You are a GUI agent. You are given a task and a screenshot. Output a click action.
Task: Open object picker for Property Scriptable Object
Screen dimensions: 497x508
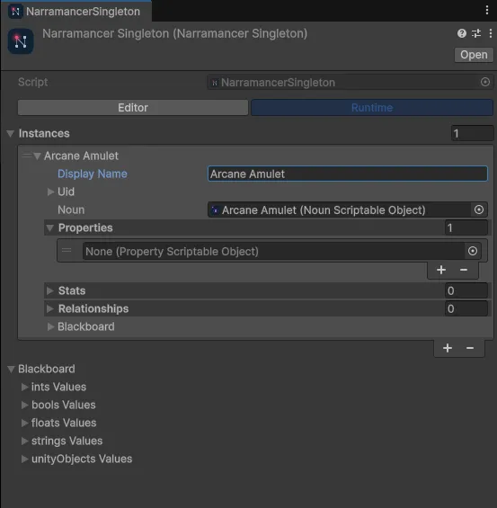click(x=473, y=251)
